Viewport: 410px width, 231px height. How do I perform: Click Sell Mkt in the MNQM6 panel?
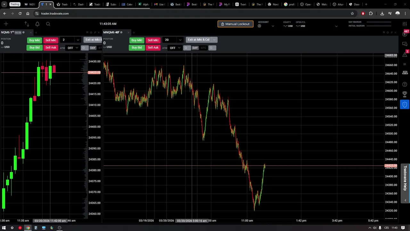[153, 40]
